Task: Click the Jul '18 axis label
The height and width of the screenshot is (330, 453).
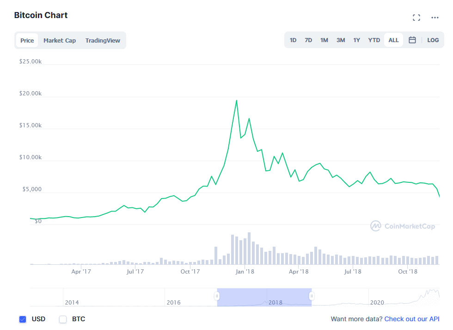Action: pyautogui.click(x=352, y=272)
